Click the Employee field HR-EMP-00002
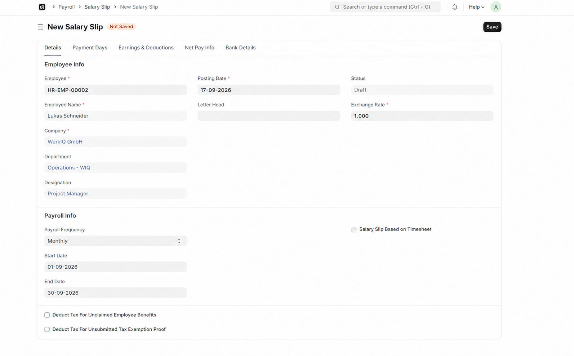The height and width of the screenshot is (356, 574). pos(115,90)
